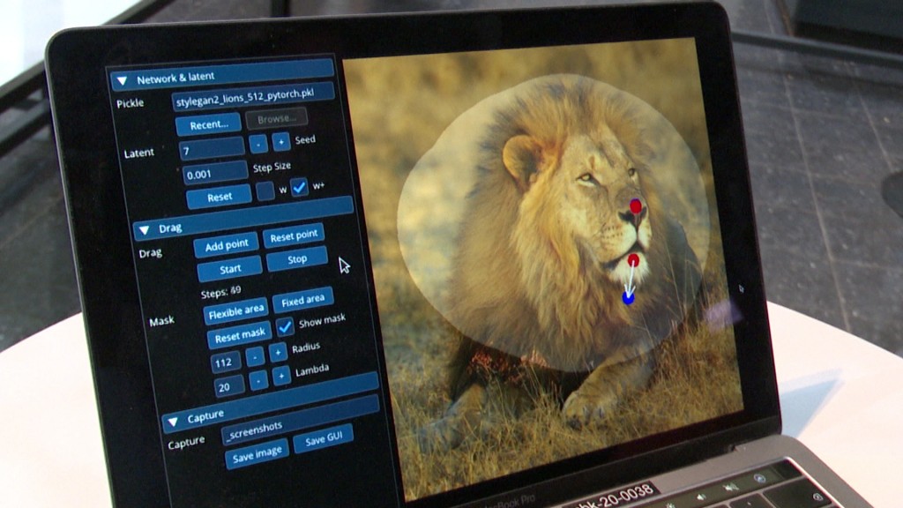The height and width of the screenshot is (508, 903).
Task: Click the "Latent" label
Action: click(x=138, y=153)
